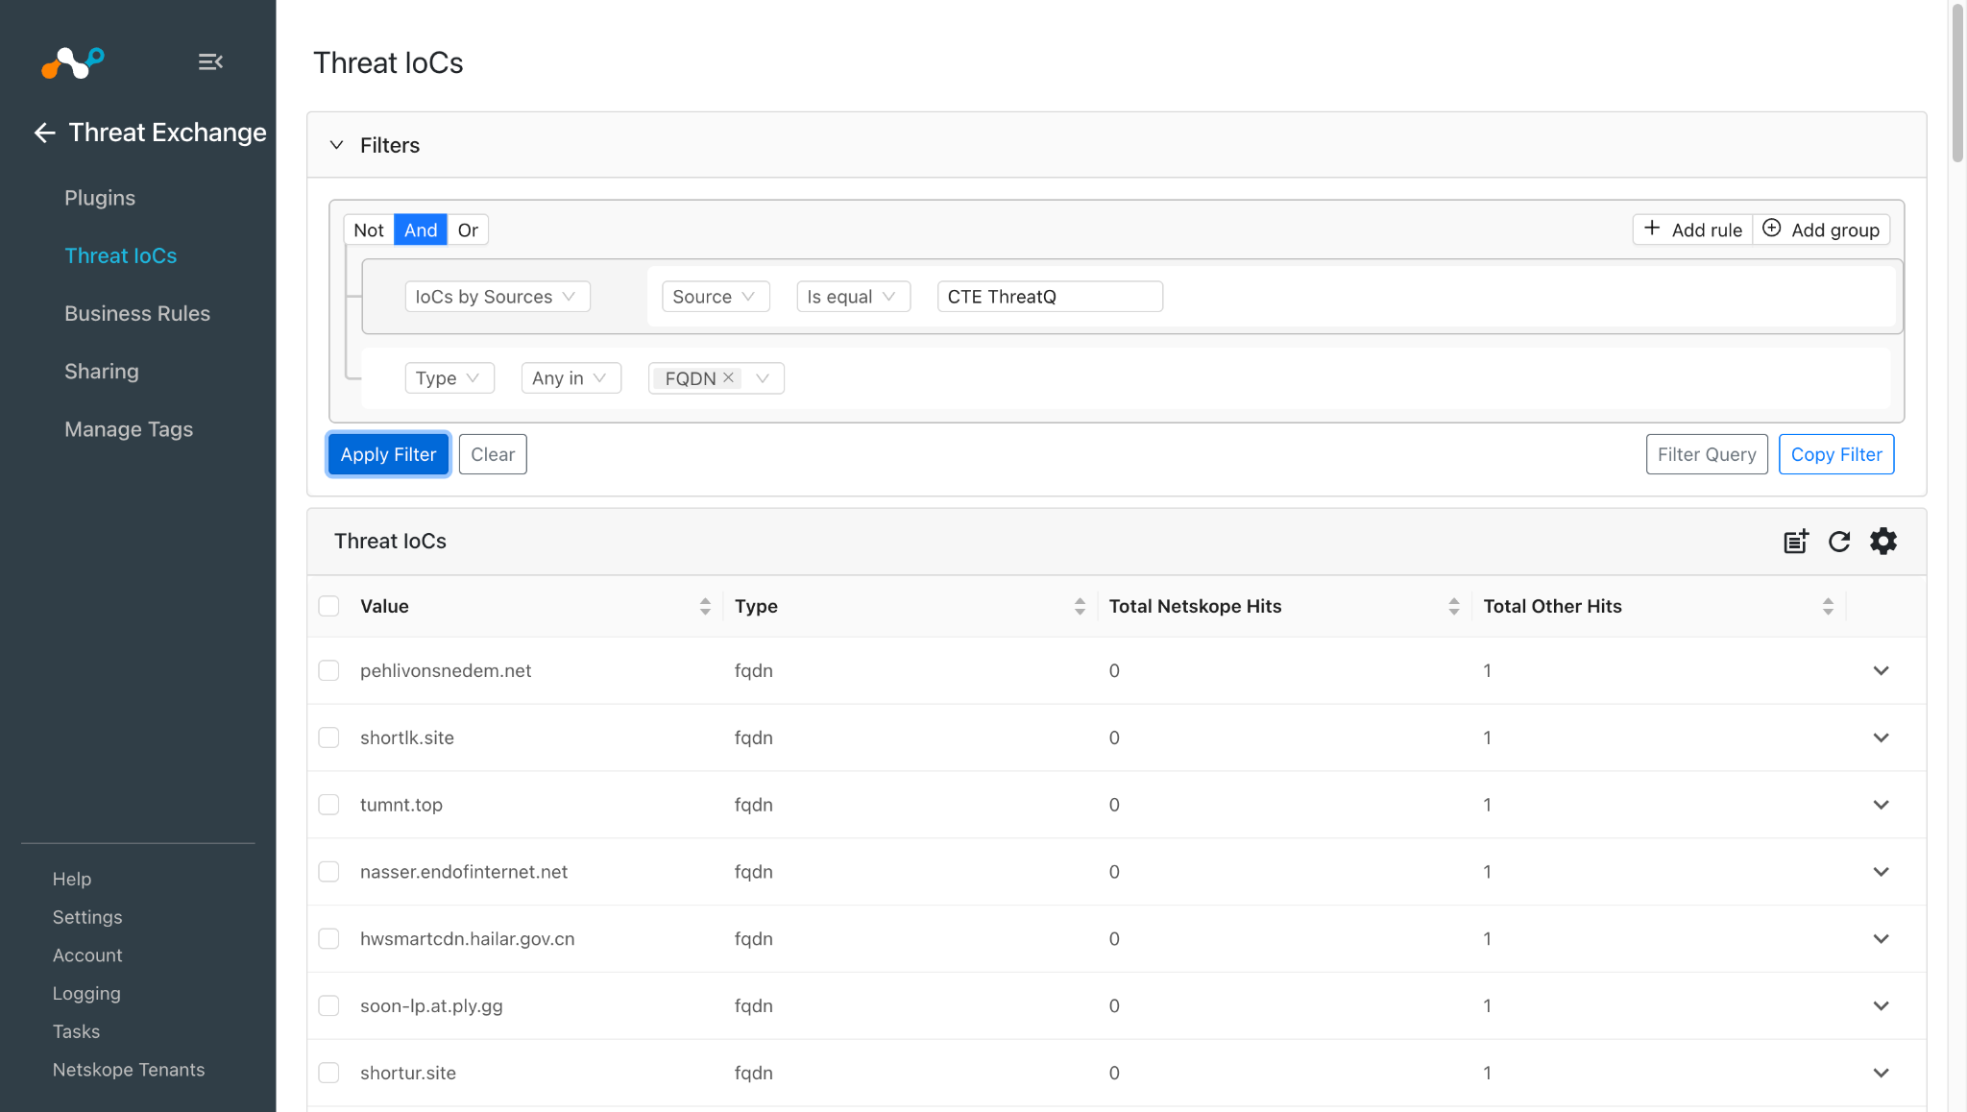Check the shortur.site row

[328, 1073]
